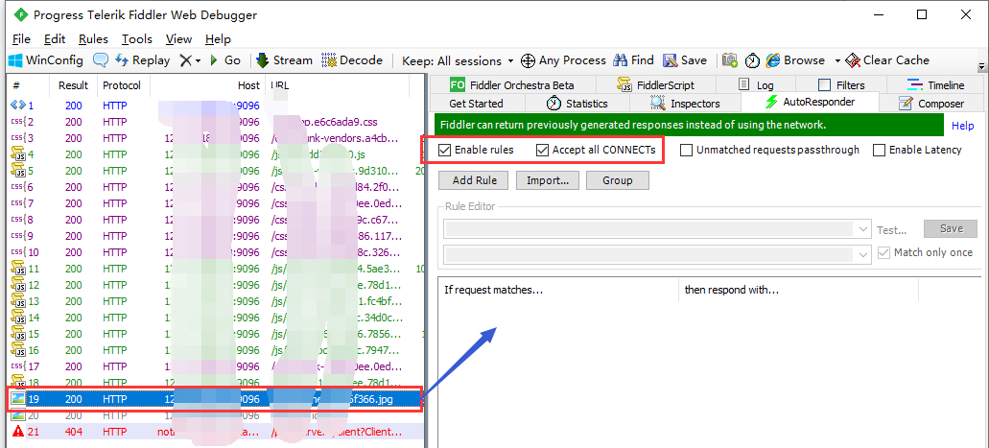Screen dimensions: 989x448
Task: Open the Browse dropdown arrow
Action: 837,61
